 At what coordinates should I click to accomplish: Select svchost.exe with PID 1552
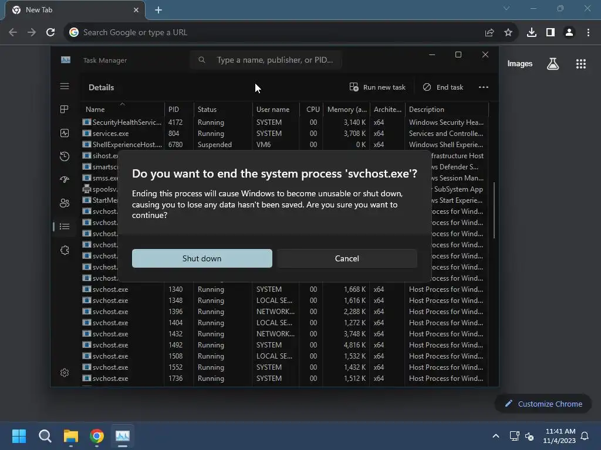point(285,367)
